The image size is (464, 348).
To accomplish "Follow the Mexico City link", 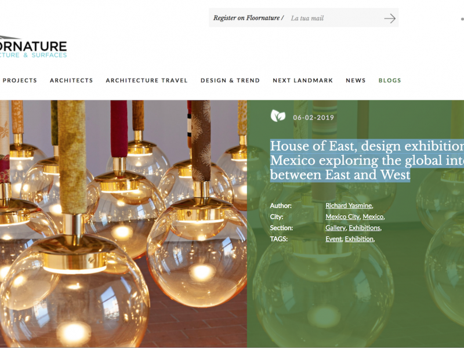I will [x=342, y=216].
